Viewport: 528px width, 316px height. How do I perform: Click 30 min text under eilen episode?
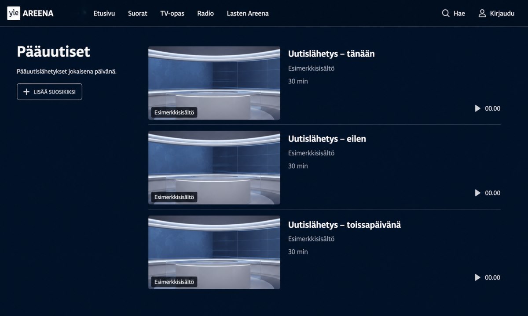coord(298,166)
